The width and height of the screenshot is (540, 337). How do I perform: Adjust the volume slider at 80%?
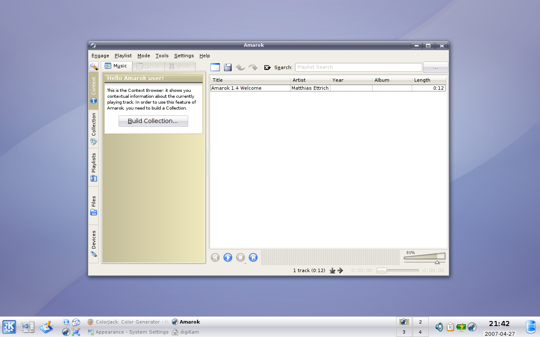pyautogui.click(x=424, y=257)
